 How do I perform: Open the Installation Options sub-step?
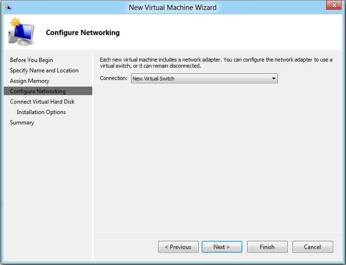[41, 112]
